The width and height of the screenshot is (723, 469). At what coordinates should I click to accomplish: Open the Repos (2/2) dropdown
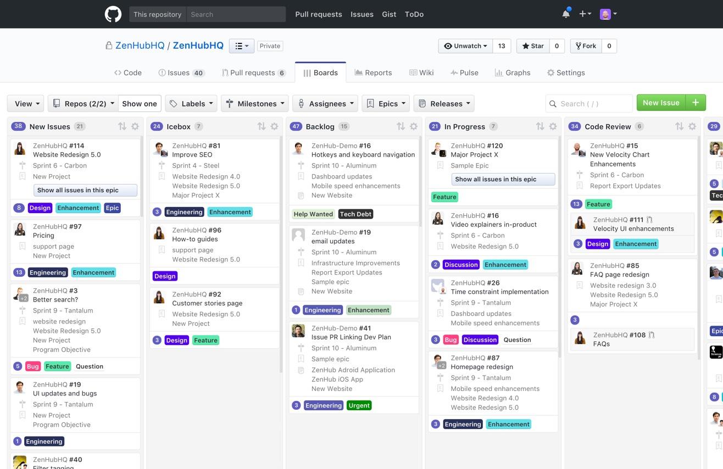click(x=83, y=103)
